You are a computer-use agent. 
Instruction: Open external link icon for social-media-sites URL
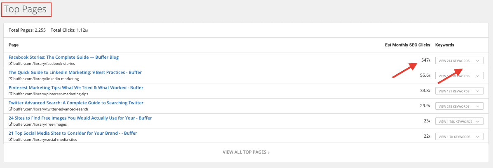tap(10, 140)
